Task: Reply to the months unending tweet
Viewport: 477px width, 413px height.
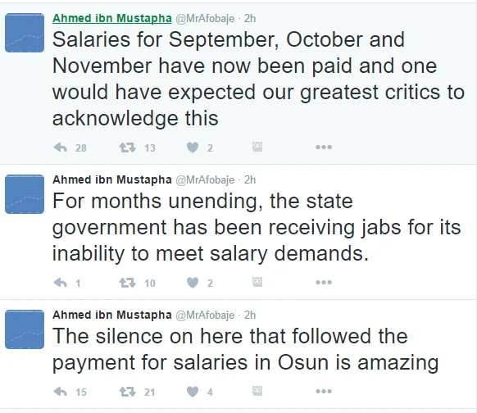Action: click(60, 284)
